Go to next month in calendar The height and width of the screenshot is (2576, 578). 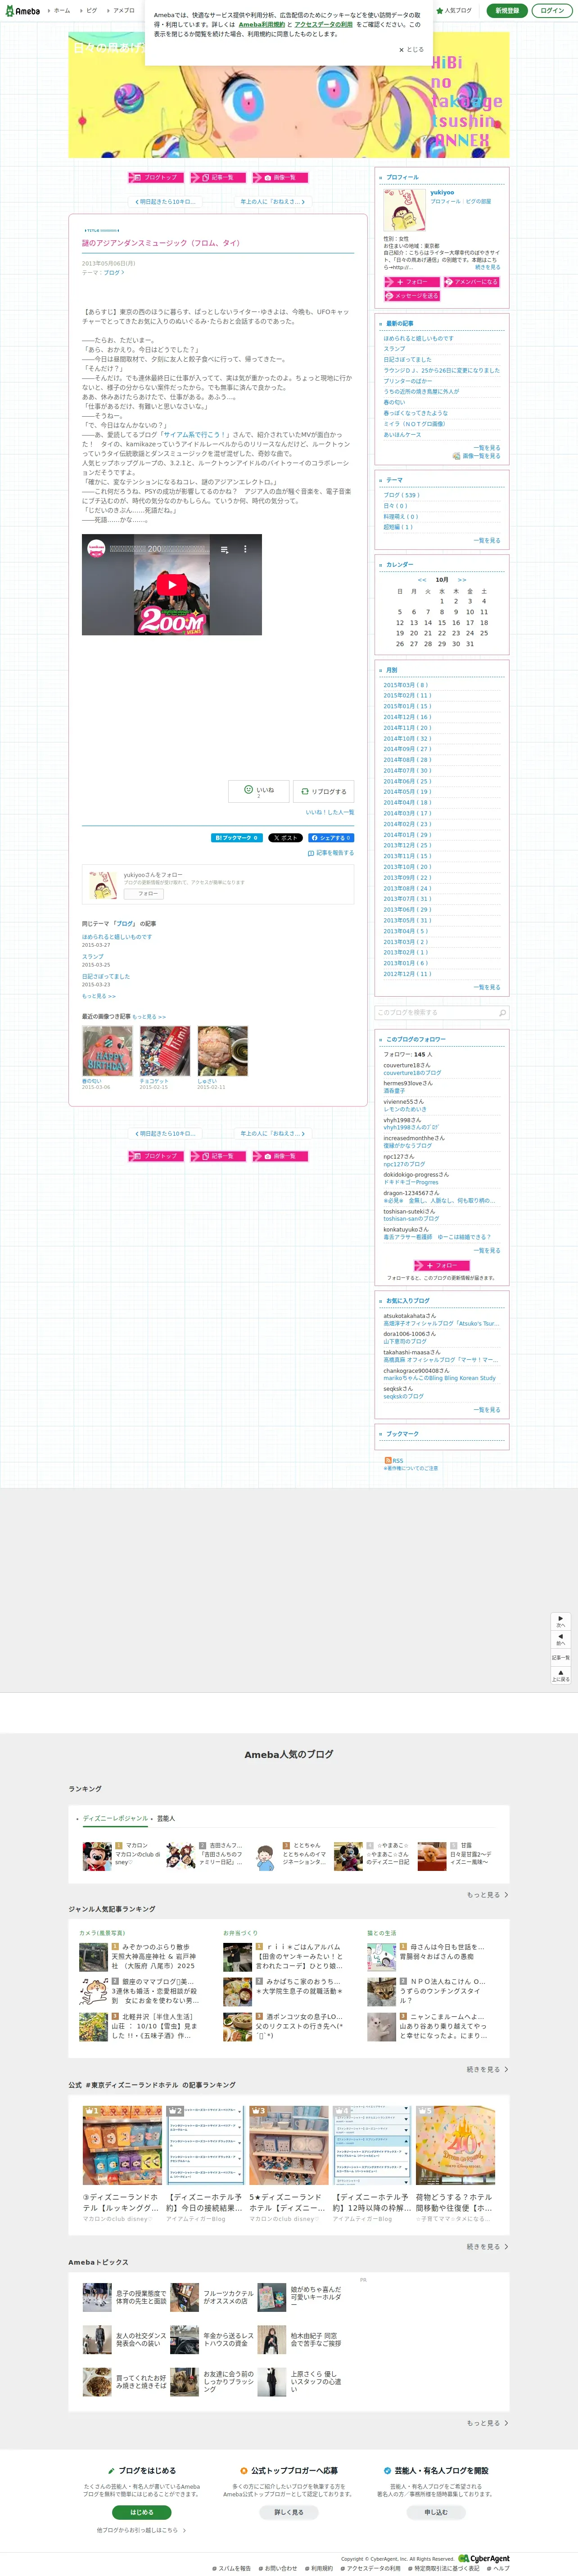pos(462,580)
